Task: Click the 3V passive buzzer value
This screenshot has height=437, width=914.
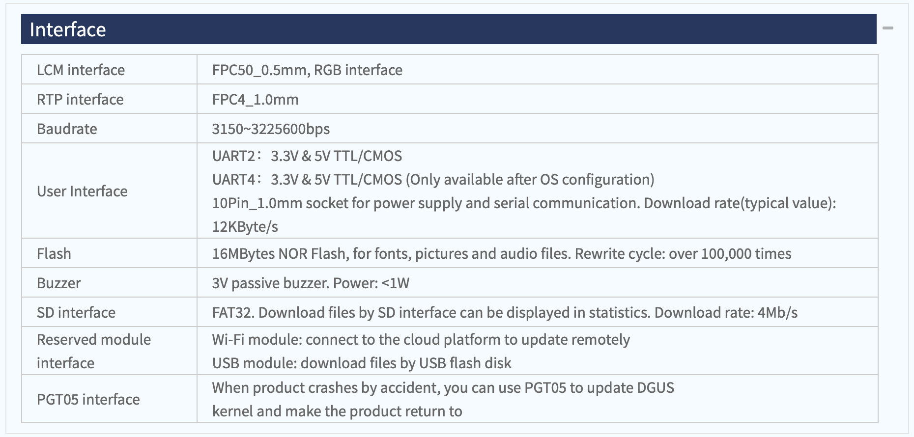Action: (x=311, y=283)
